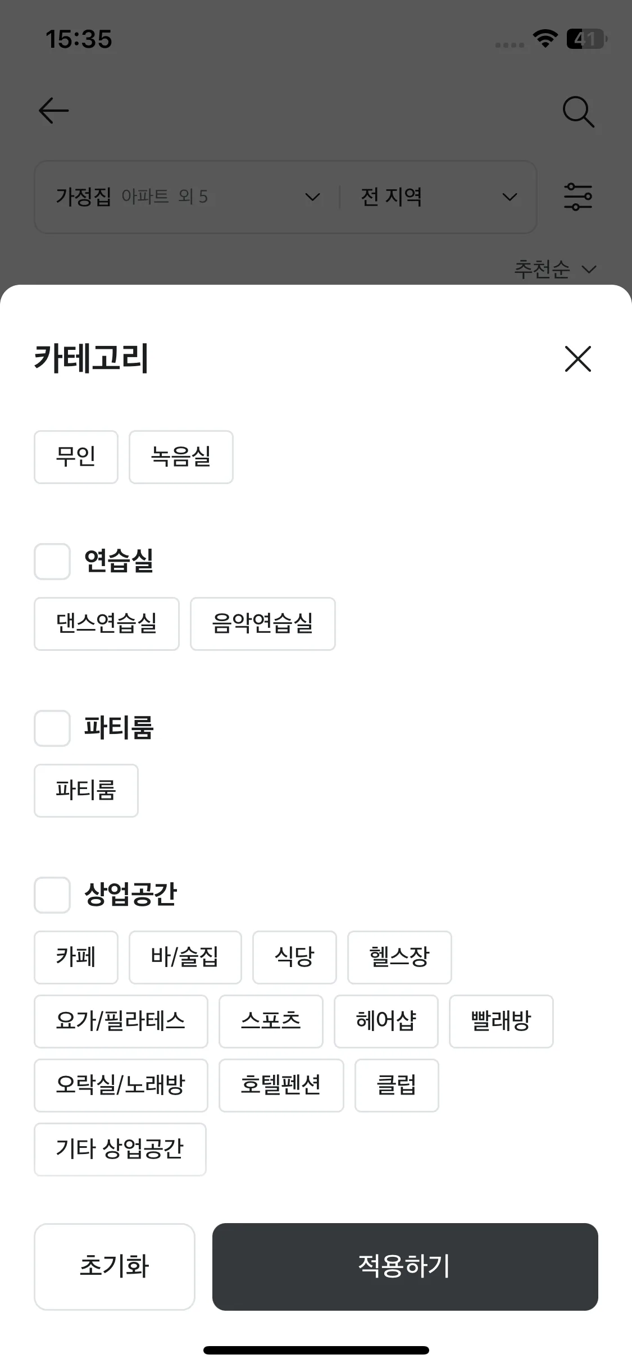Tap the home indicator bar
632x1368 pixels.
point(316,1350)
